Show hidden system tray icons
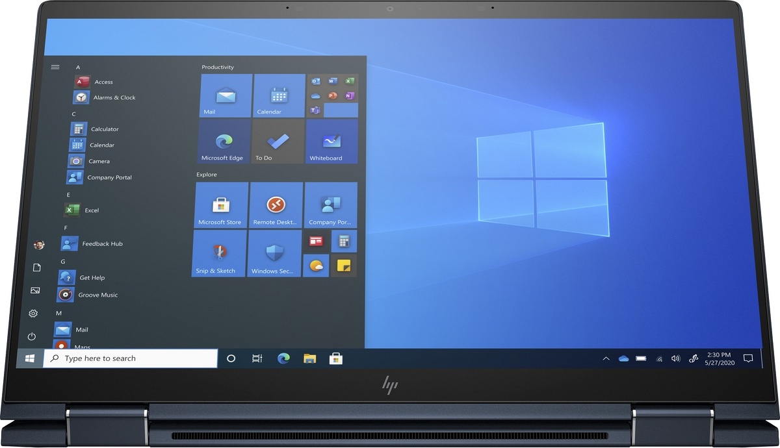Image resolution: width=780 pixels, height=448 pixels. pos(606,358)
